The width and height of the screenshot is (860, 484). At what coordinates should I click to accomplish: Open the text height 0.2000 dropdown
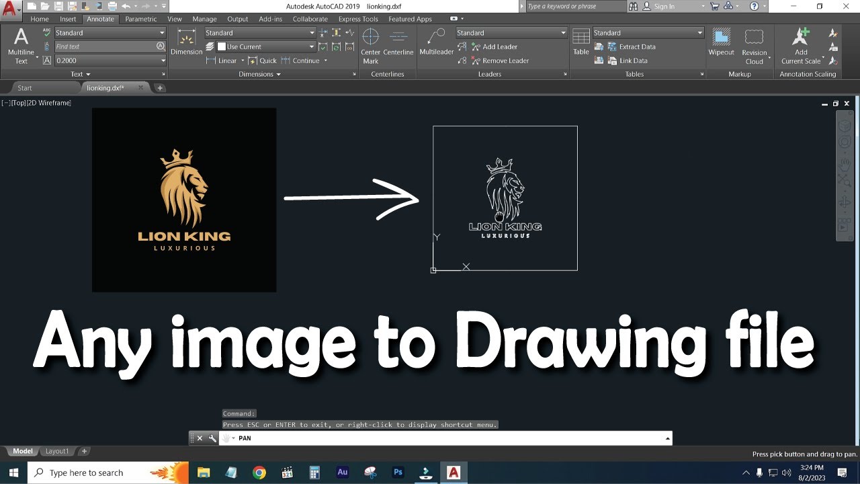pyautogui.click(x=110, y=61)
